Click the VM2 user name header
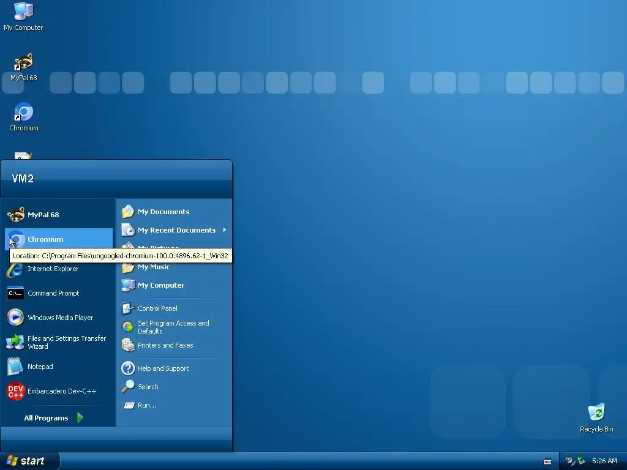Viewport: 627px width, 470px height. pyautogui.click(x=23, y=178)
